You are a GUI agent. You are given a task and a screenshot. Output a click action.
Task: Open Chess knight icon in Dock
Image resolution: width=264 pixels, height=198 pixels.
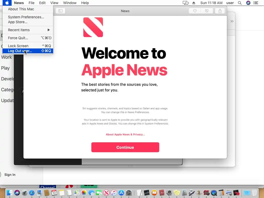[x=199, y=193]
